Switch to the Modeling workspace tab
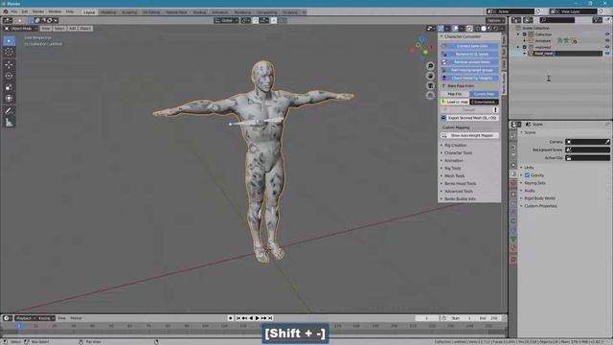Image resolution: width=613 pixels, height=345 pixels. point(108,12)
